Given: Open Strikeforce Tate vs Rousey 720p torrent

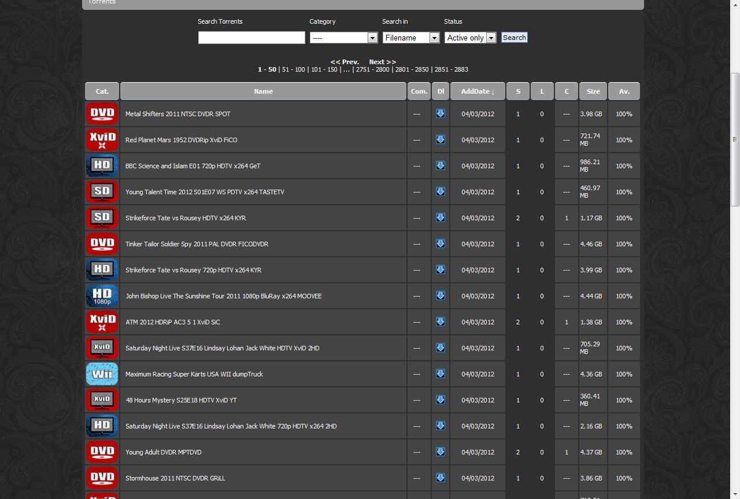Looking at the screenshot, I should (193, 270).
